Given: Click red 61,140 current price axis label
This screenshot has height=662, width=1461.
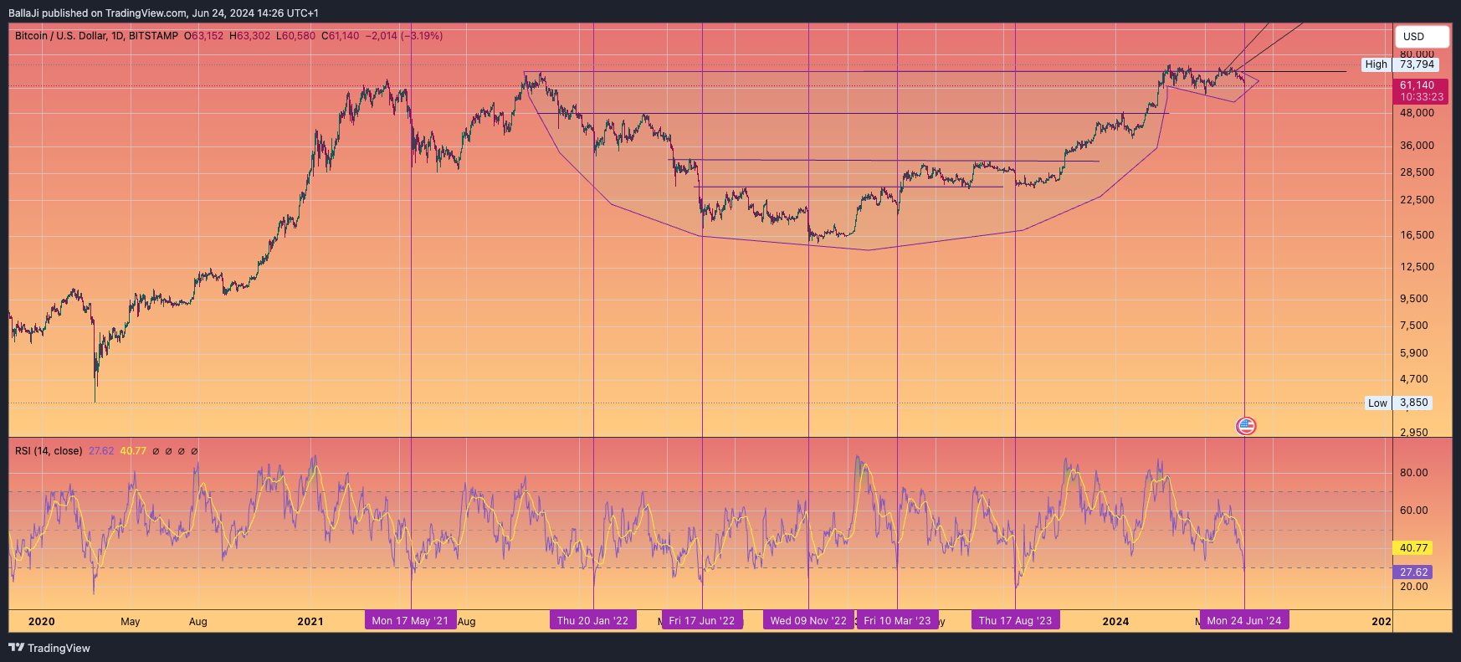Looking at the screenshot, I should [1417, 85].
